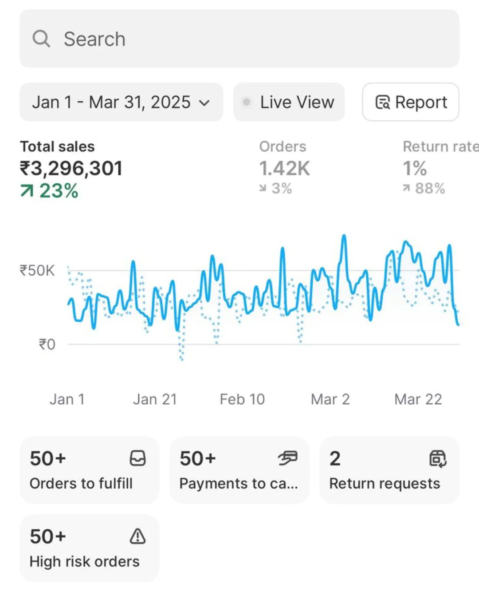This screenshot has width=479, height=599.
Task: Click the green sales increase arrow
Action: 27,191
